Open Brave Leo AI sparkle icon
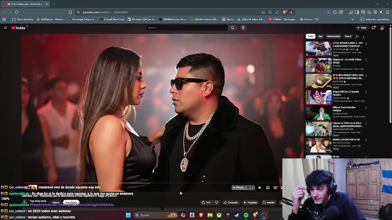The width and height of the screenshot is (392, 220). click(x=369, y=12)
